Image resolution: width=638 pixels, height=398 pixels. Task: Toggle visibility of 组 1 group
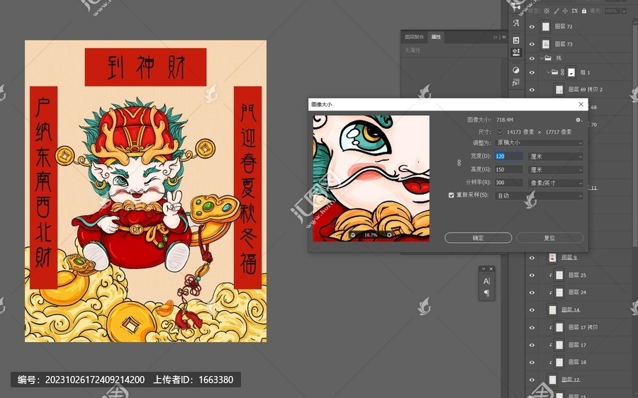pos(532,72)
